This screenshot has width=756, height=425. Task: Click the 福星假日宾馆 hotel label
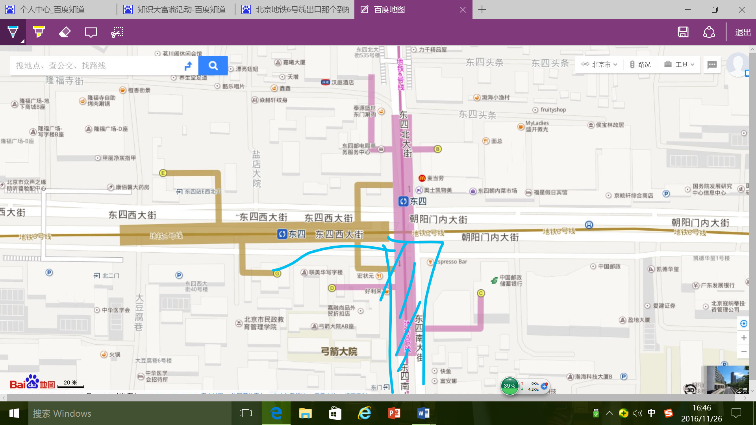pos(550,192)
